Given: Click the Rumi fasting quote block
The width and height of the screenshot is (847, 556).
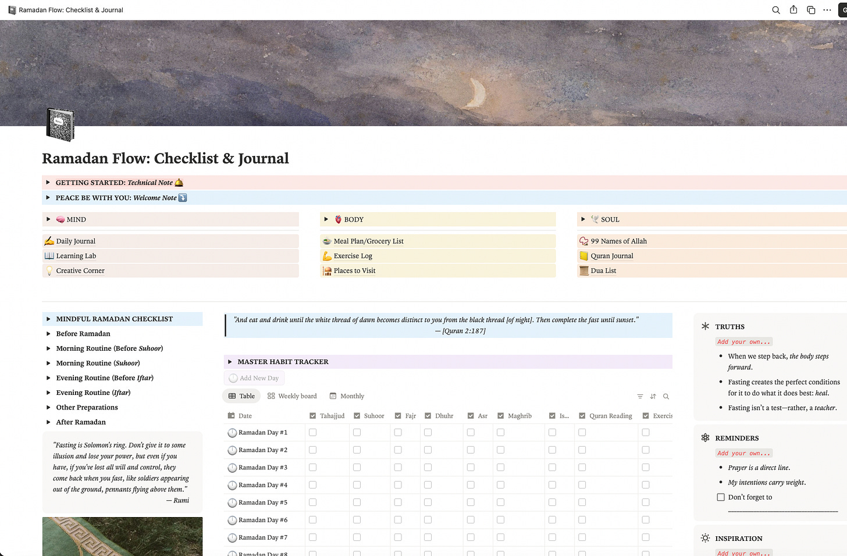Looking at the screenshot, I should [122, 472].
